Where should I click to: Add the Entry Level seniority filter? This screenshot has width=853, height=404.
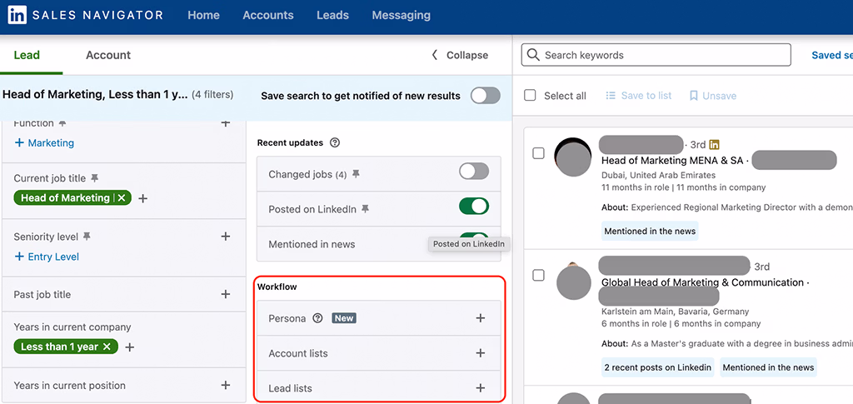coord(47,257)
